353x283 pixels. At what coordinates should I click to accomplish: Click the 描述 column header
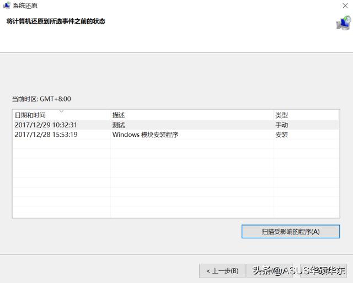192,115
